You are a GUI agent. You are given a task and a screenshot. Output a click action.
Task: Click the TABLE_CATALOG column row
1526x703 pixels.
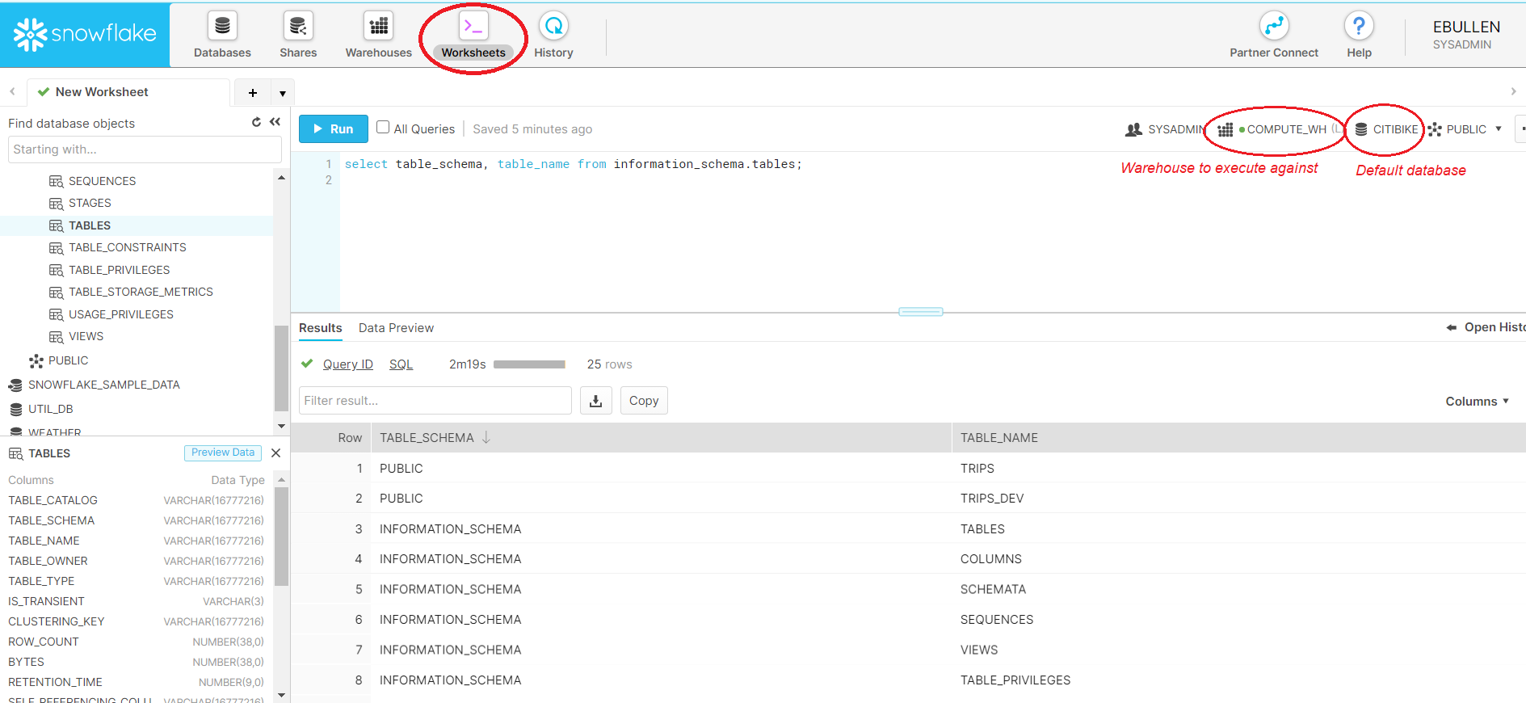click(x=136, y=501)
